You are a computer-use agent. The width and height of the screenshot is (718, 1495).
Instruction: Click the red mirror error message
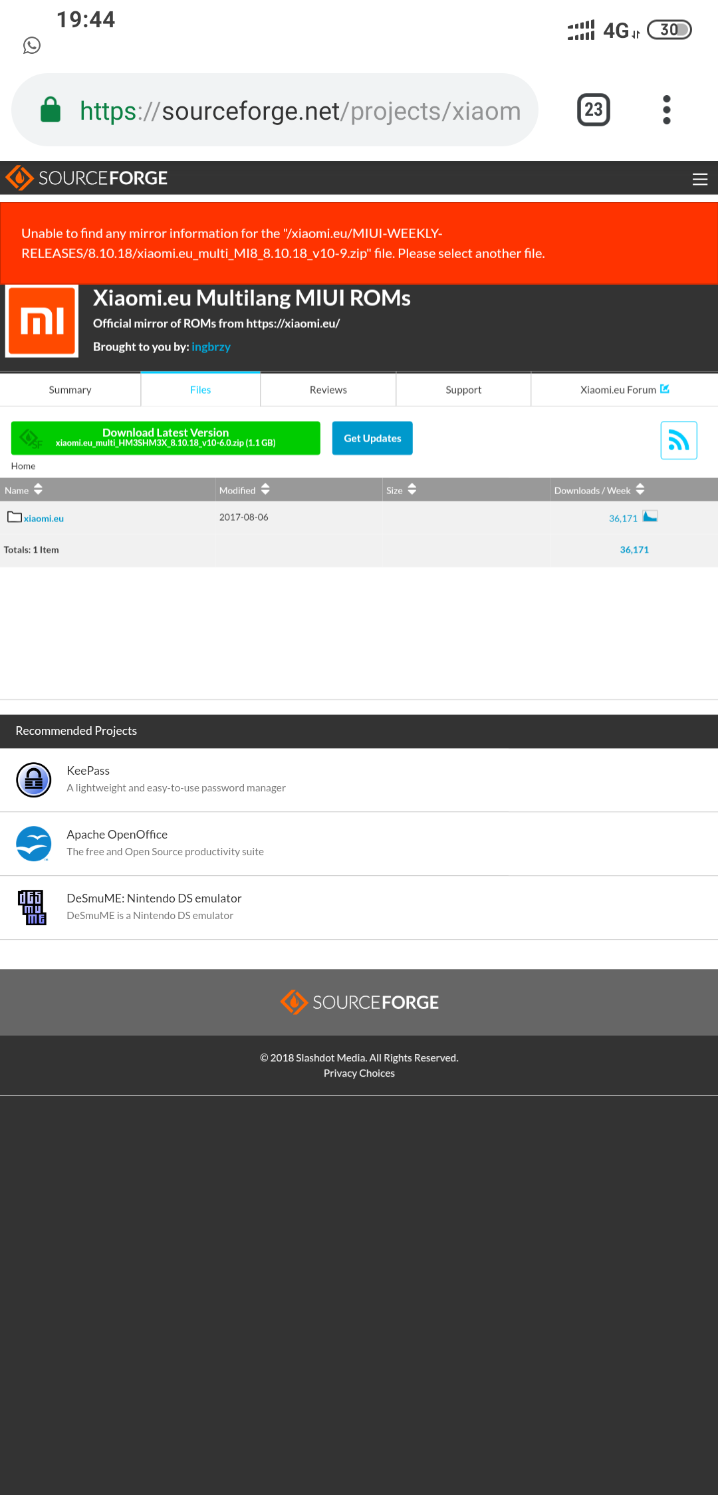point(359,243)
